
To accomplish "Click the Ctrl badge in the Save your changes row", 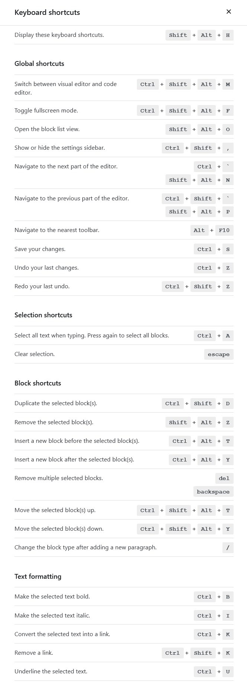I will 205,249.
